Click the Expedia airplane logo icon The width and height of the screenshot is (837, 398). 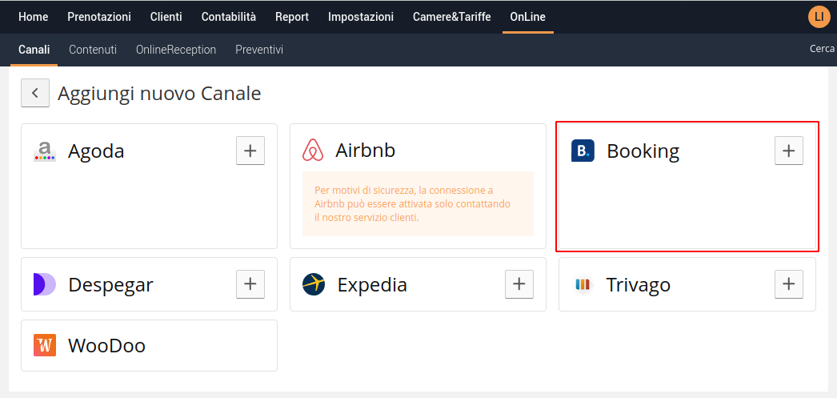point(314,284)
